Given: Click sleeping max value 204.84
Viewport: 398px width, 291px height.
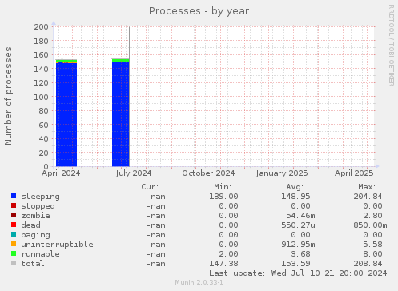Looking at the screenshot, I should pyautogui.click(x=368, y=197).
